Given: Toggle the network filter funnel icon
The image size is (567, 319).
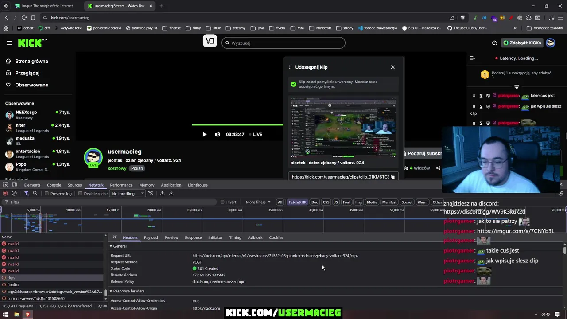Looking at the screenshot, I should [27, 193].
